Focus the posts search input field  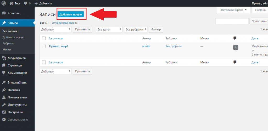[232, 21]
